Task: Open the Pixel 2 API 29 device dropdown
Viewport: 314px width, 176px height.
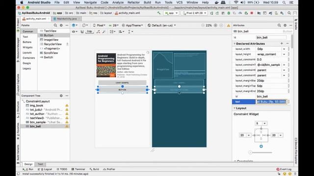Action: (x=194, y=13)
